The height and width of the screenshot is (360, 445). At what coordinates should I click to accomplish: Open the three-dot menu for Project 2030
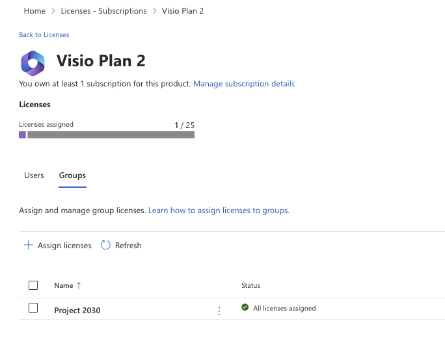(x=219, y=311)
